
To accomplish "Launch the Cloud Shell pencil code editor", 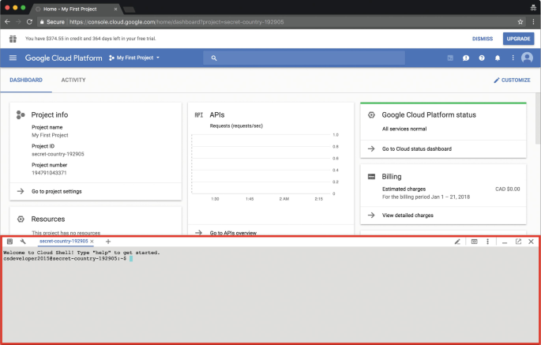I will (x=457, y=242).
